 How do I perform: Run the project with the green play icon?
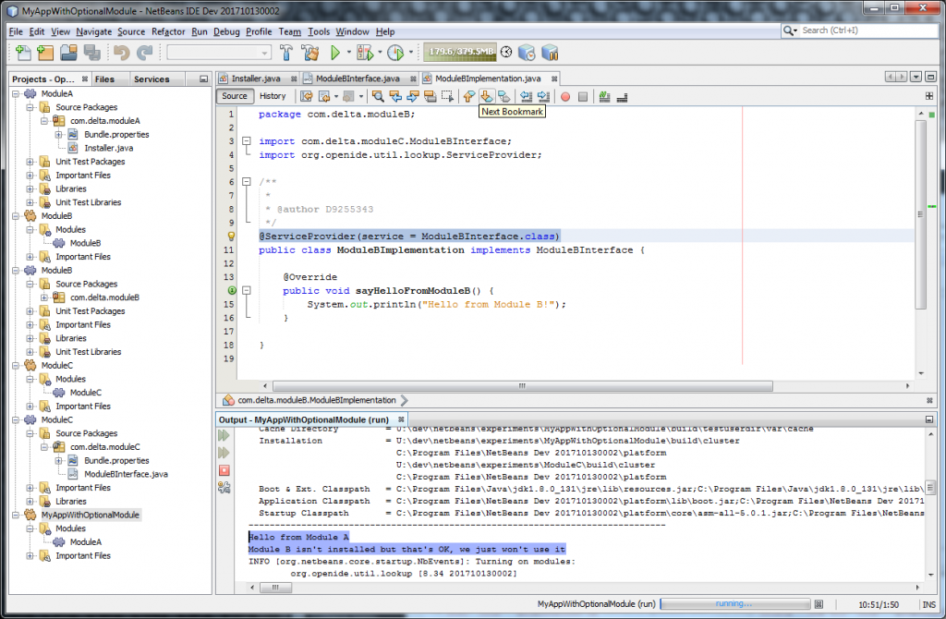(x=335, y=53)
